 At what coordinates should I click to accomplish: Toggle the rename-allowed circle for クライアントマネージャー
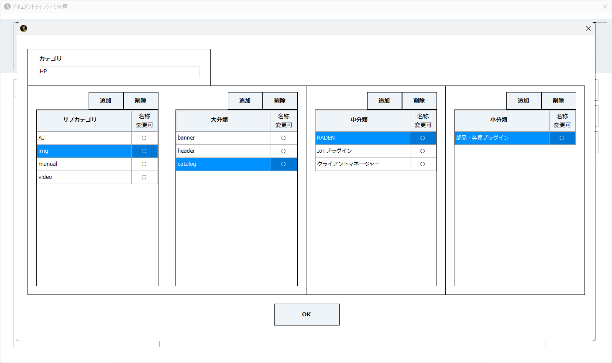[423, 164]
